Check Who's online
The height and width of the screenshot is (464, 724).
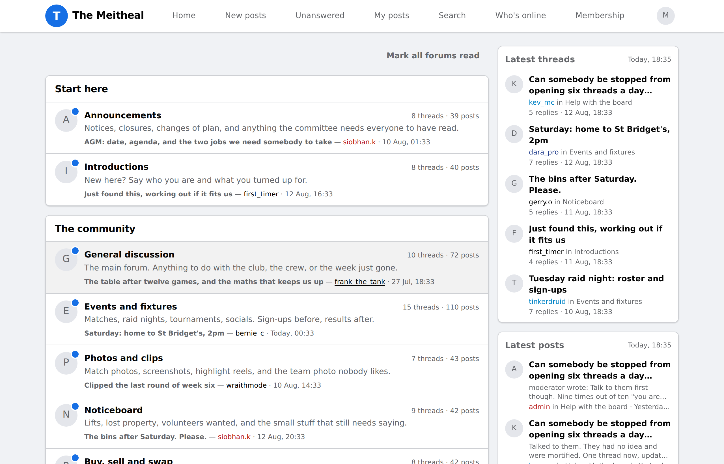[x=520, y=15]
